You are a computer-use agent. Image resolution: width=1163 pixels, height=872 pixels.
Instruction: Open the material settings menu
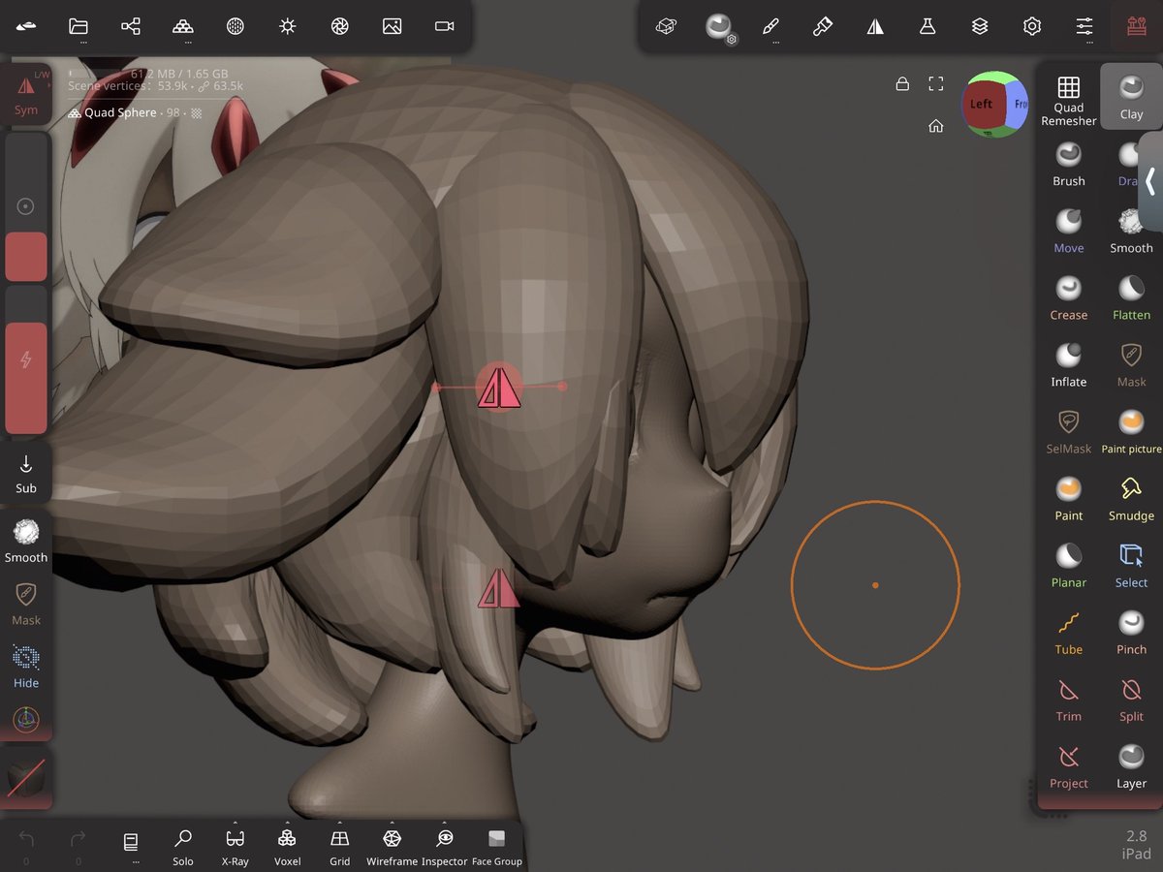point(719,27)
